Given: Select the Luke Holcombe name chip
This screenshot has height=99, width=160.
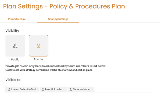Looking at the screenshot, I should click(53, 89).
